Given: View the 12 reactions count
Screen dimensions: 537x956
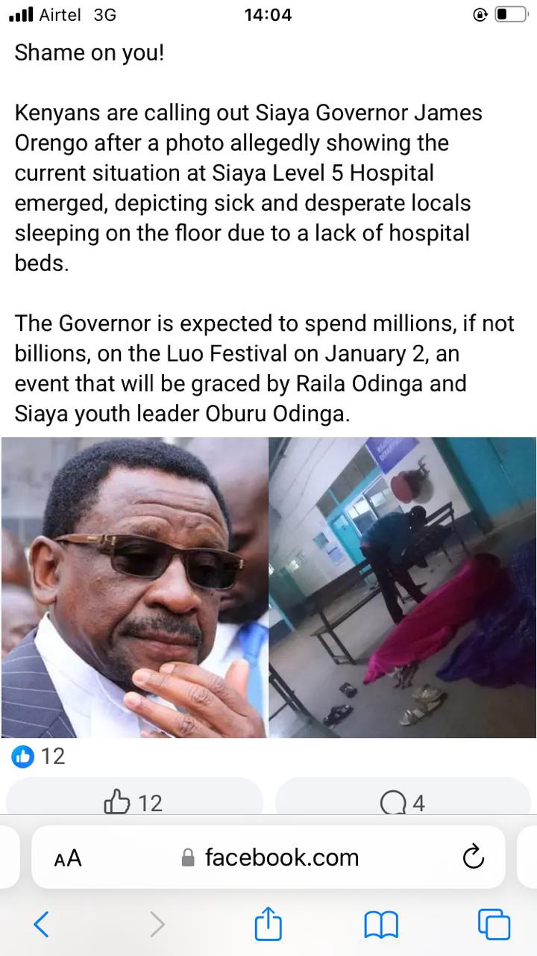Looking at the screenshot, I should coord(53,756).
